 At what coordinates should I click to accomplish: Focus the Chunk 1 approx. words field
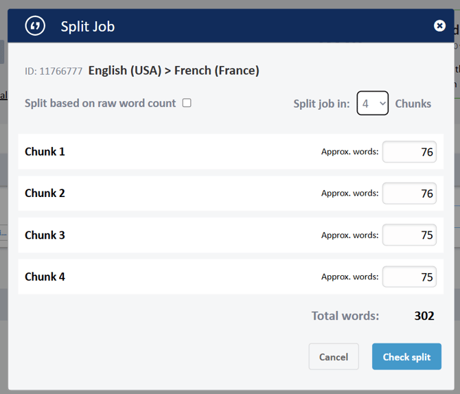point(409,152)
